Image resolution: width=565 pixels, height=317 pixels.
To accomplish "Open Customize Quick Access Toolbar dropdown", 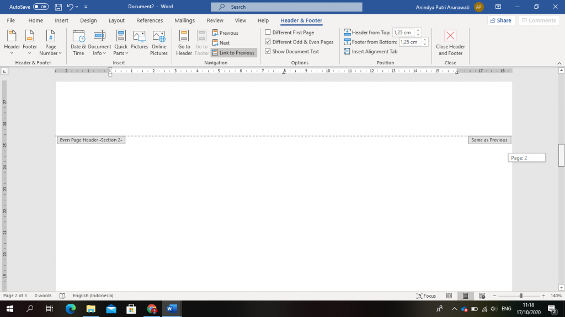I will tap(86, 7).
